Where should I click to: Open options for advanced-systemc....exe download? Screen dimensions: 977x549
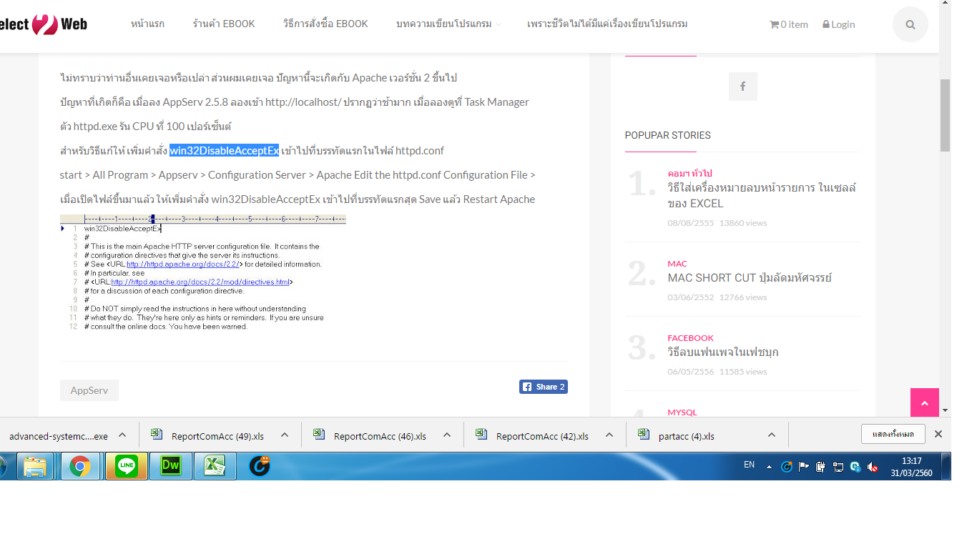[x=122, y=435]
